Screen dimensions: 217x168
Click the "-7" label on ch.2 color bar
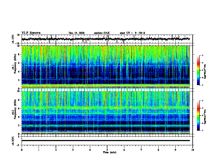[202, 130]
